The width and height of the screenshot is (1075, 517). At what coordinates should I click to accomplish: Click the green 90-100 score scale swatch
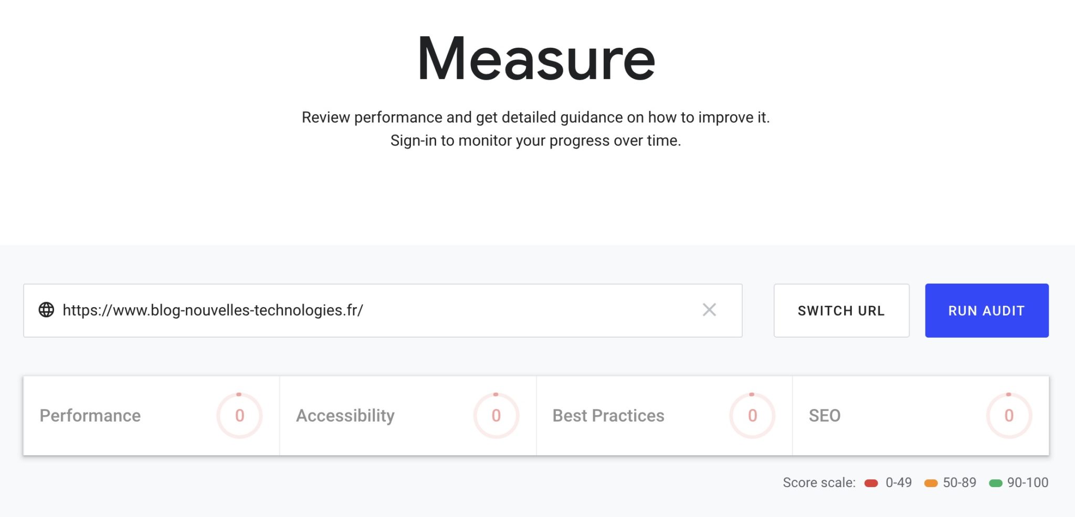(995, 483)
